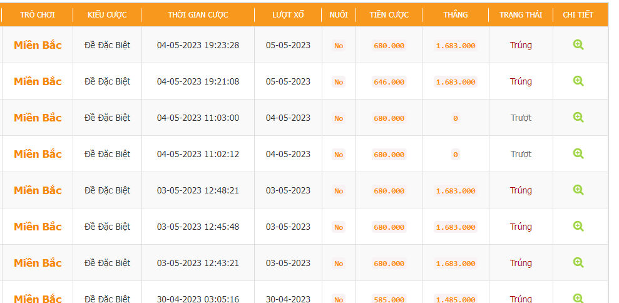Select bet time 04-05-2023 11:03:00
Image resolution: width=619 pixels, height=303 pixels.
[x=198, y=118]
